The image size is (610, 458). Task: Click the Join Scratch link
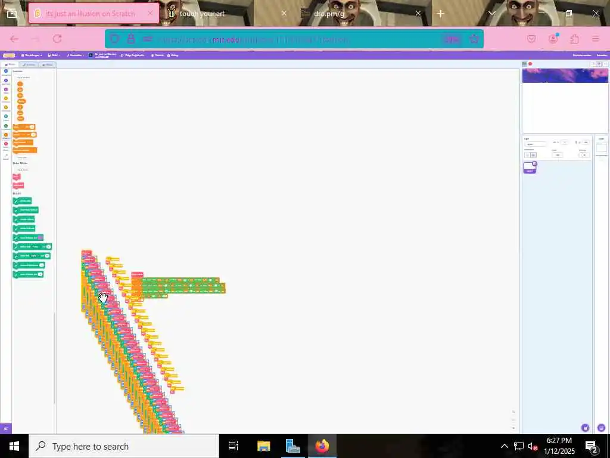[x=581, y=55]
